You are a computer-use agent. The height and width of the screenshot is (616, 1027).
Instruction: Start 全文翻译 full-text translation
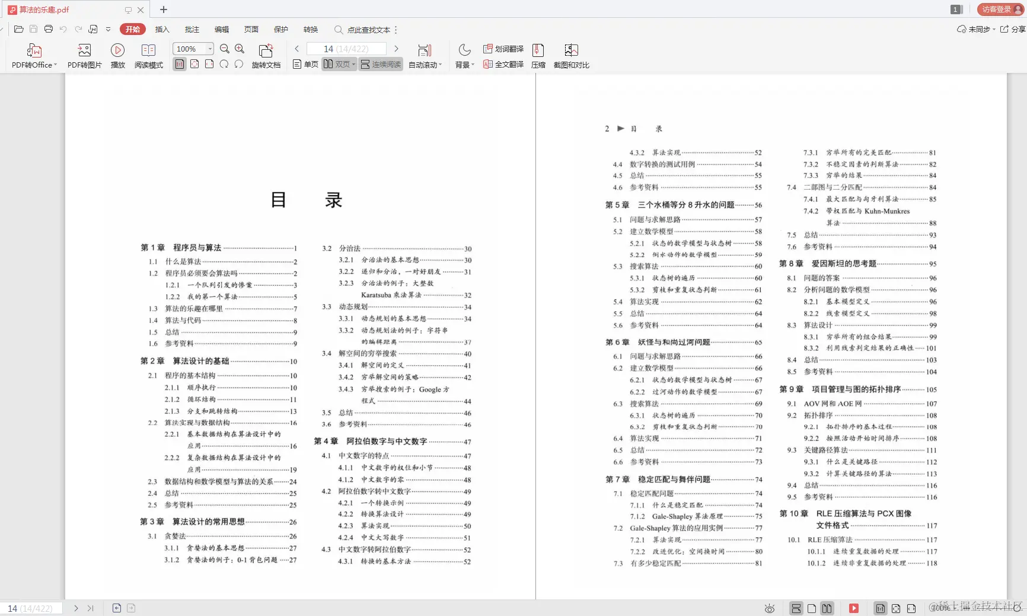[503, 63]
